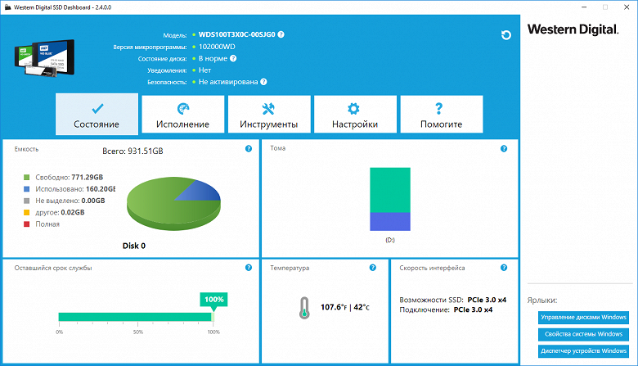Click the 100% remaining life progress bar
Screen dimensions: 638x366
[137, 317]
